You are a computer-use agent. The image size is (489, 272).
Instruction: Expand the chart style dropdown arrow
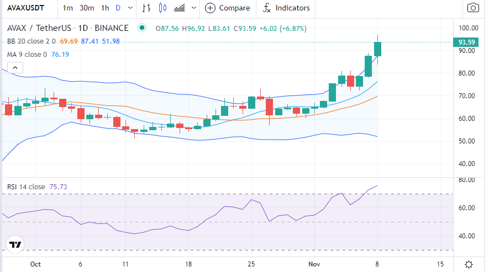coord(194,8)
